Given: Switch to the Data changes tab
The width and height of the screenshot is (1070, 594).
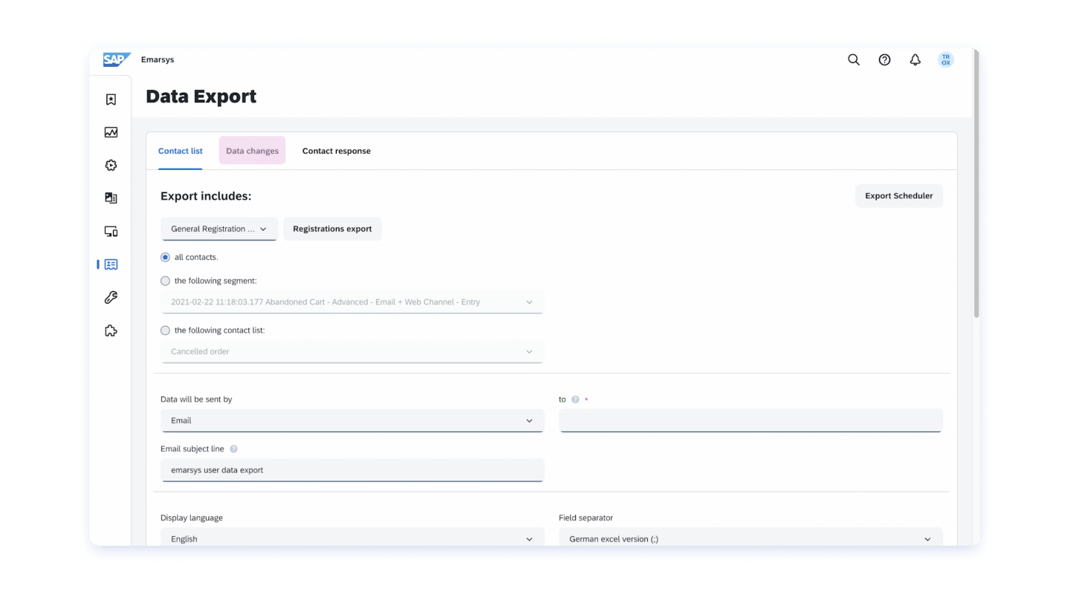Looking at the screenshot, I should point(252,151).
